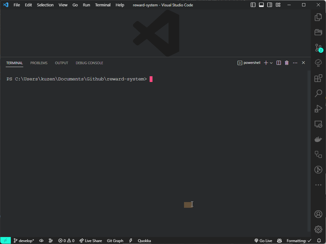Open the Remote Explorer view
The height and width of the screenshot is (244, 326).
(318, 124)
